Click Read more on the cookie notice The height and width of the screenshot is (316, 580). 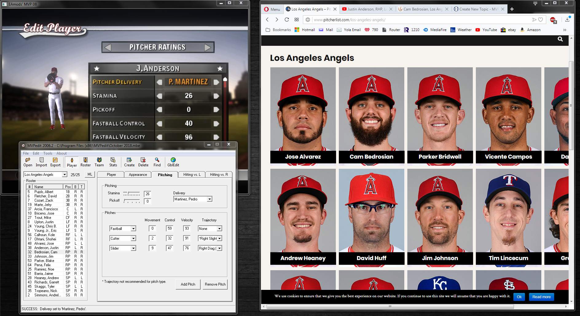pyautogui.click(x=541, y=297)
